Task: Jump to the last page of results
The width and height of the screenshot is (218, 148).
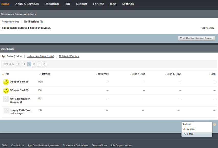Action: 44,64
